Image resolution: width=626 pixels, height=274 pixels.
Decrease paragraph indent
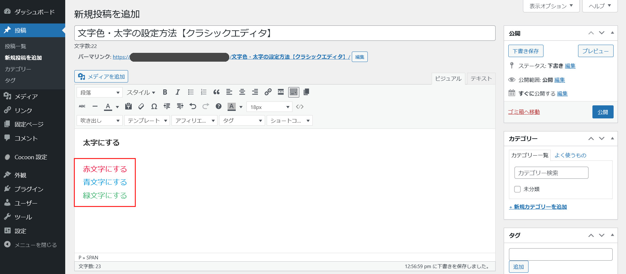(x=167, y=106)
